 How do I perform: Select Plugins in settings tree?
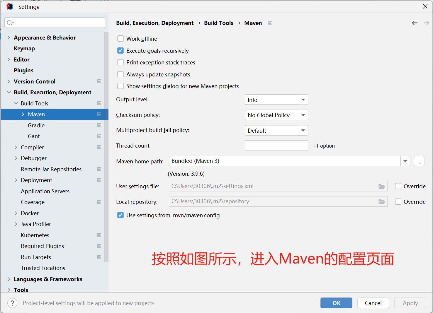pyautogui.click(x=23, y=71)
